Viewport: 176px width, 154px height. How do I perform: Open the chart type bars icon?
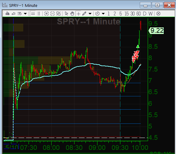(x=8, y=14)
